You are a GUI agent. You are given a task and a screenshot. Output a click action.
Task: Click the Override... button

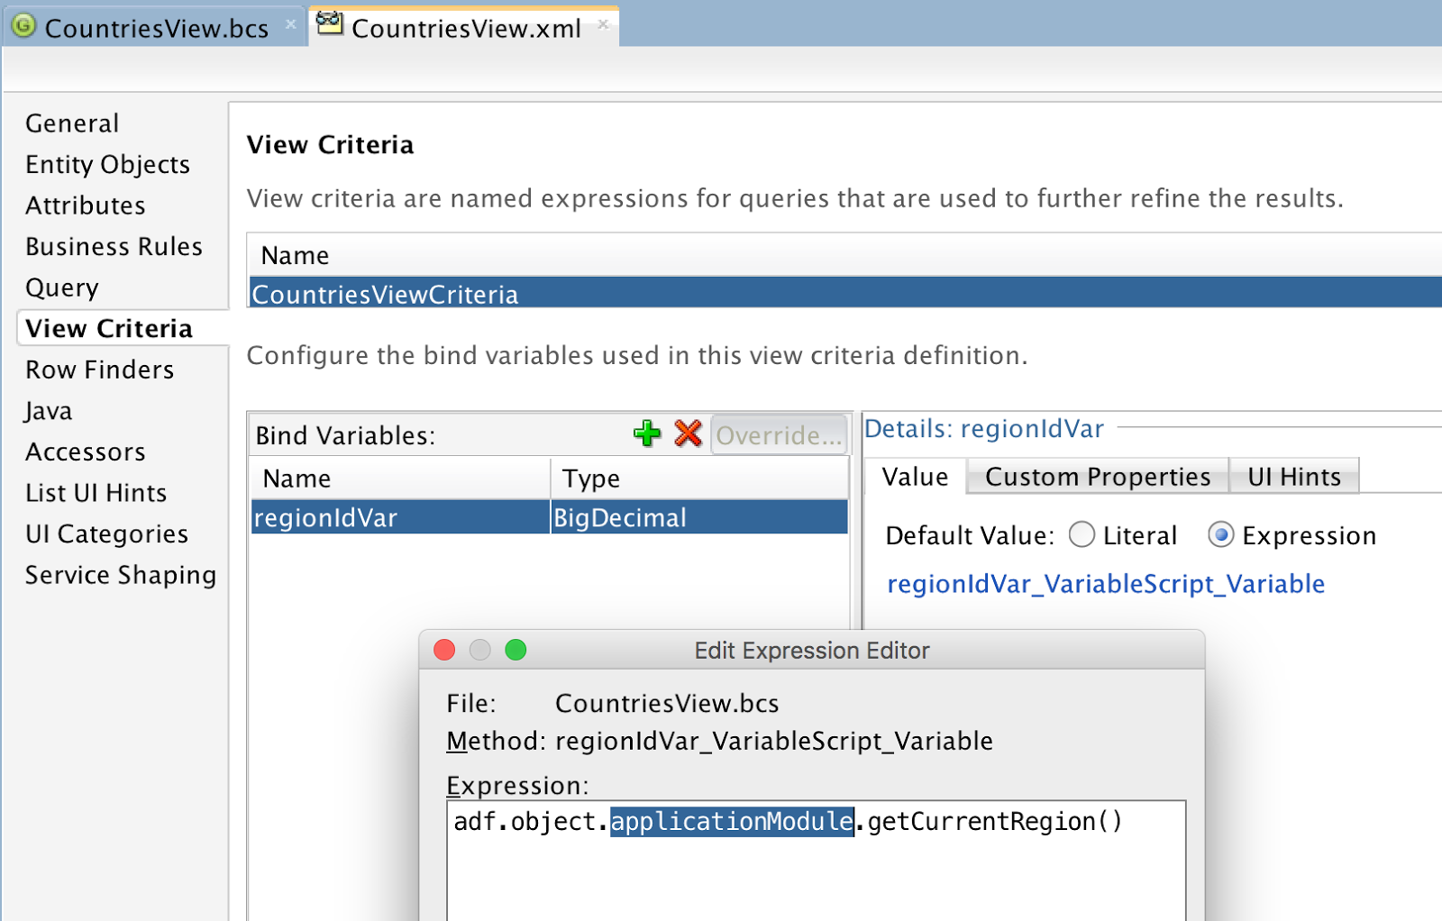[x=779, y=435]
